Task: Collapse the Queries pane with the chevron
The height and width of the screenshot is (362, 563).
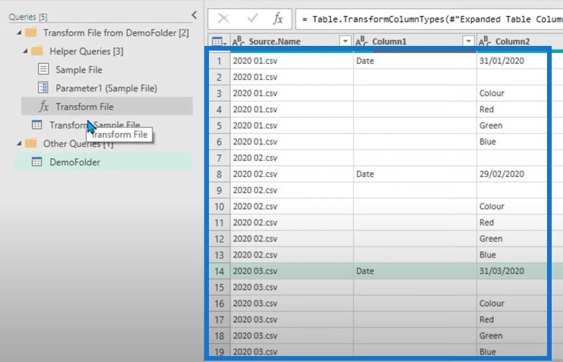Action: tap(194, 15)
